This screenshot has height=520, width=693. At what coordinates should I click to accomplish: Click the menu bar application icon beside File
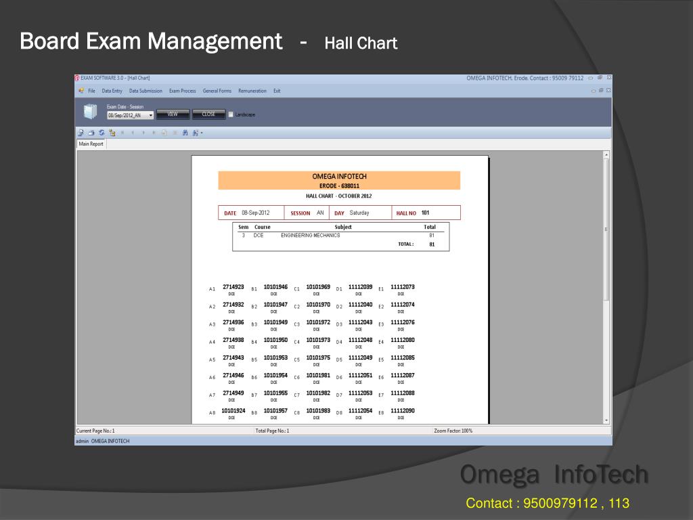[81, 91]
